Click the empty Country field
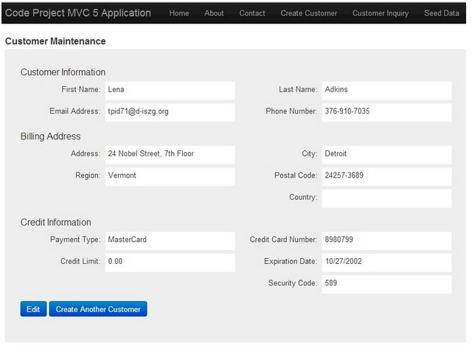This screenshot has height=348, width=472. (x=386, y=198)
